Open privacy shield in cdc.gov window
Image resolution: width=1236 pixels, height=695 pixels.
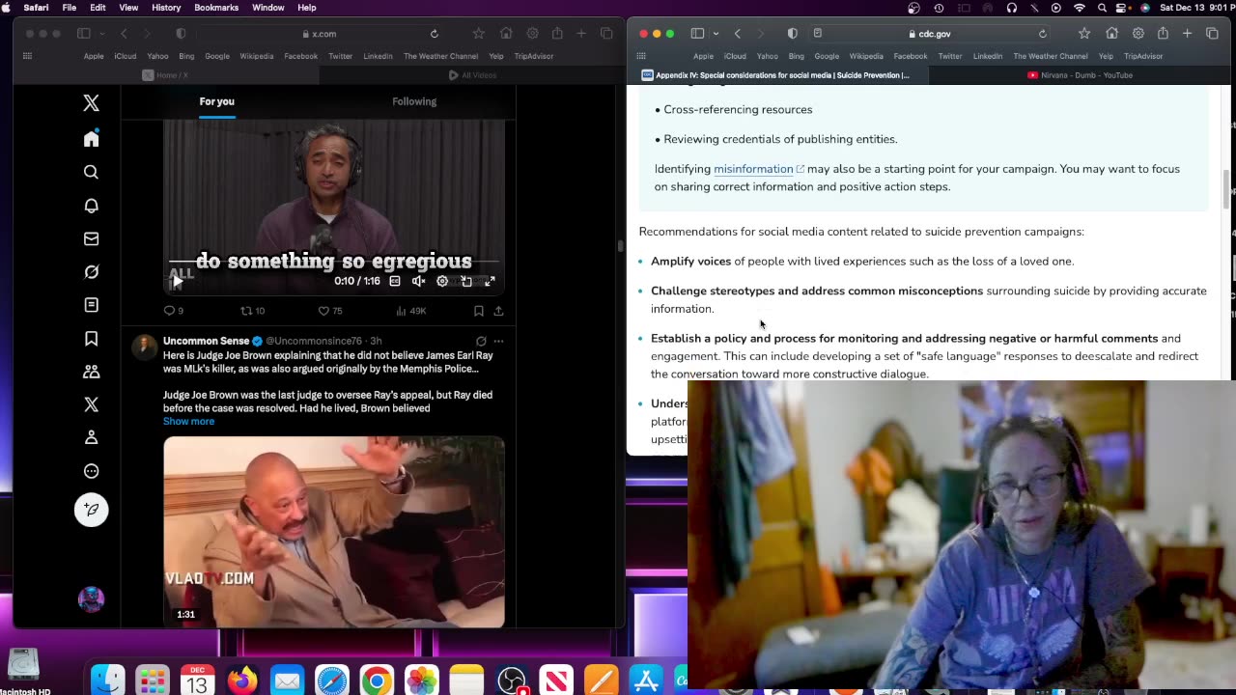click(792, 34)
